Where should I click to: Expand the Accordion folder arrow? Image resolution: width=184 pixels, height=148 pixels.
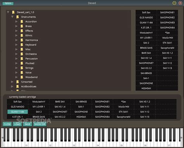pos(16,22)
